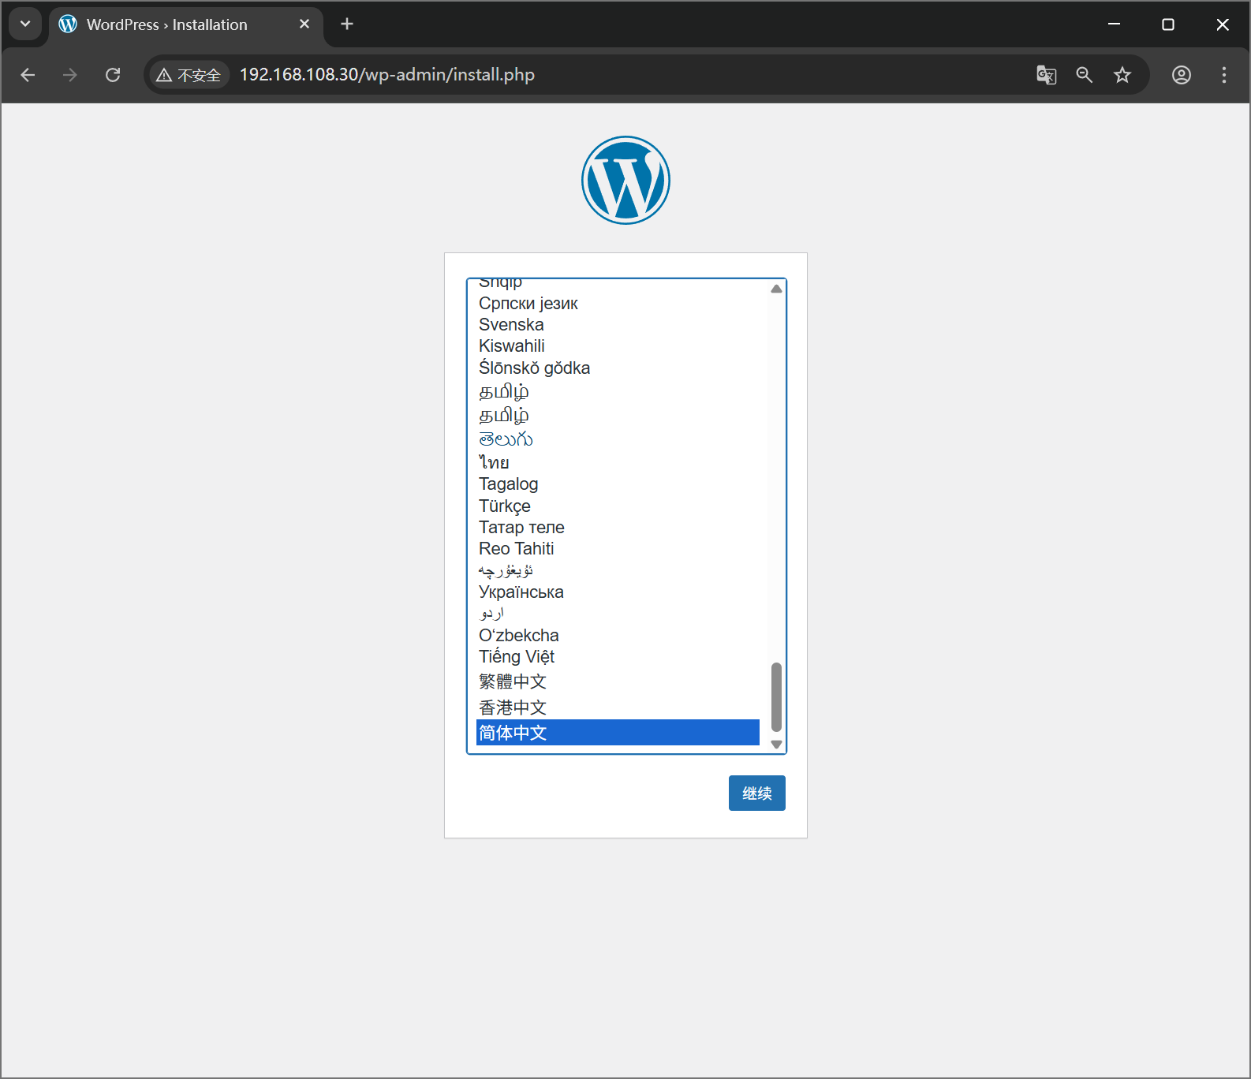Close the WordPress Installation tab
1251x1079 pixels.
point(304,24)
